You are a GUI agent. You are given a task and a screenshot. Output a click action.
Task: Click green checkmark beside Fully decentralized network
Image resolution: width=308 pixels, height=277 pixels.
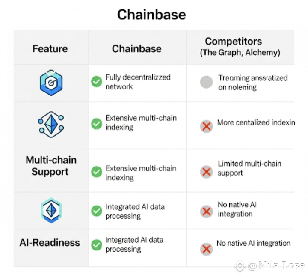[x=97, y=82]
